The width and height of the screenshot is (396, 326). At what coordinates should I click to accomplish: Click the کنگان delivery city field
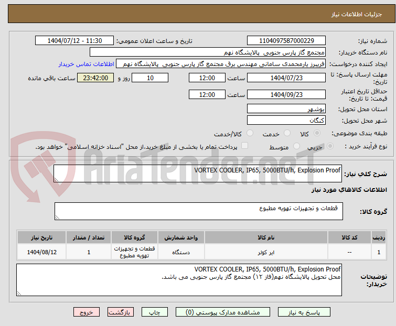coord(286,121)
